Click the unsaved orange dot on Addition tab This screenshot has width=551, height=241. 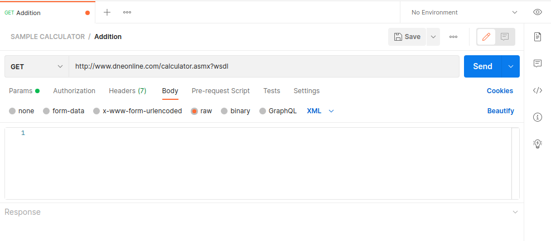pos(88,13)
